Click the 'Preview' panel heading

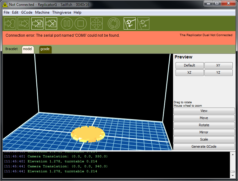(x=183, y=57)
